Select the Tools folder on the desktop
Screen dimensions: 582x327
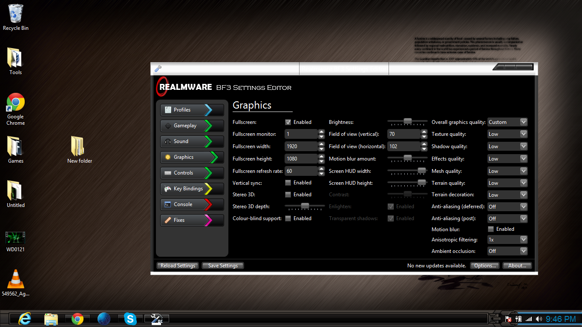point(16,61)
